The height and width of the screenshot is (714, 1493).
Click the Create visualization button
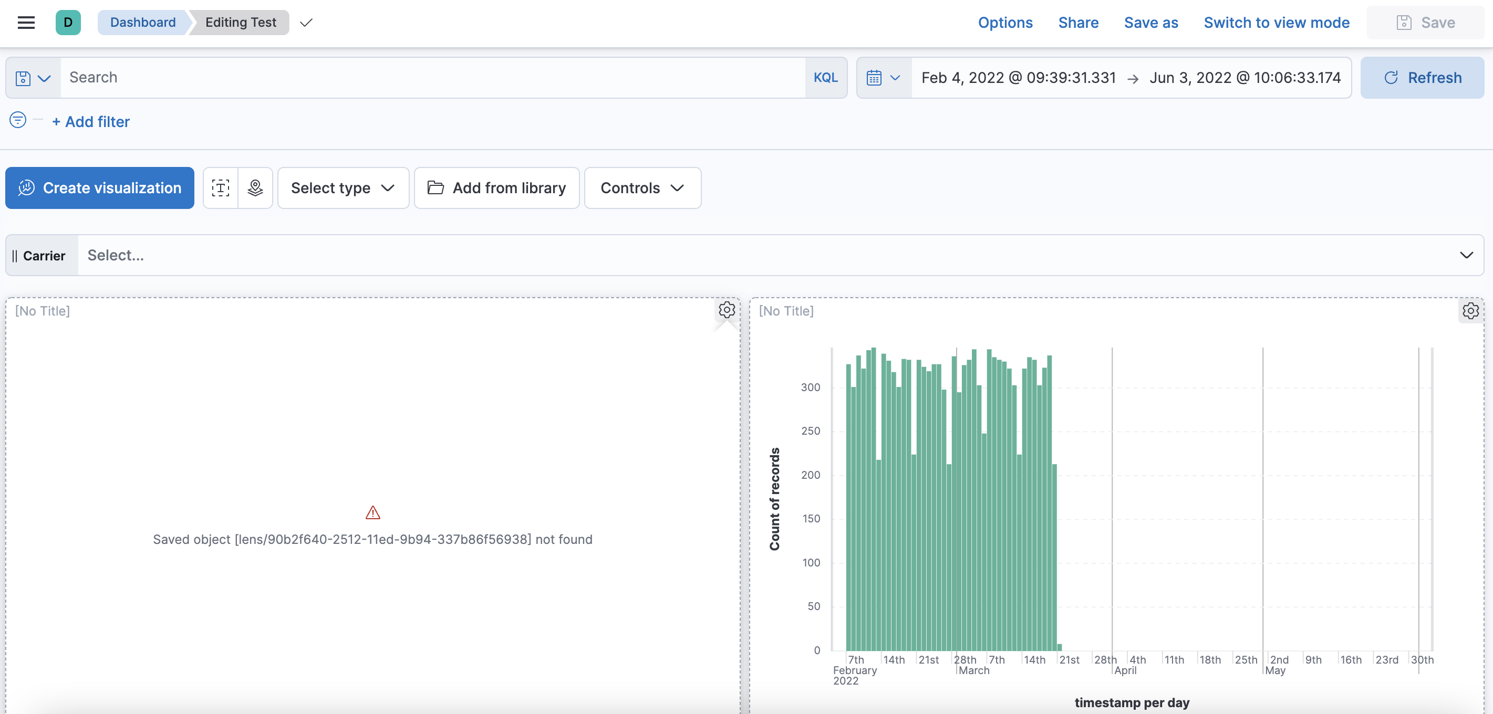click(x=99, y=187)
